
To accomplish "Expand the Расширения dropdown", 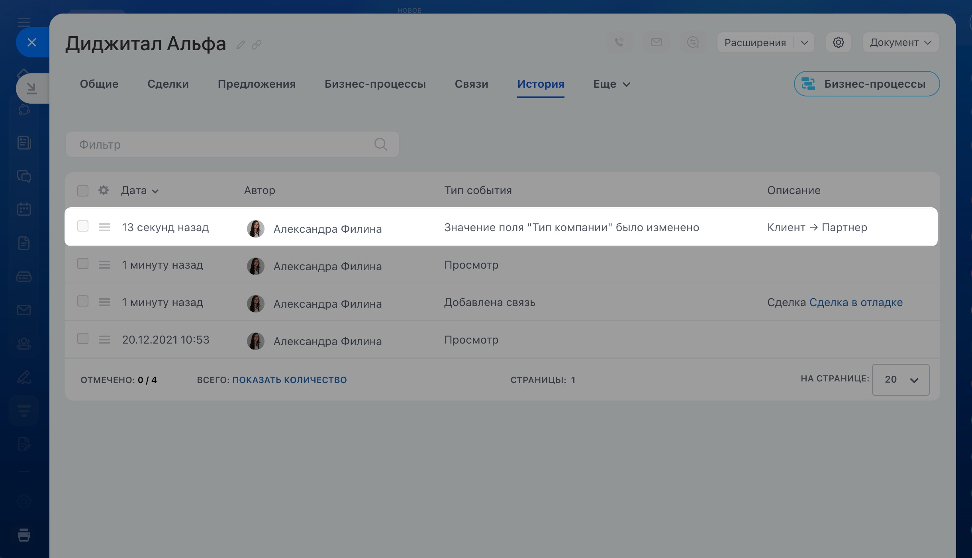I will click(804, 43).
